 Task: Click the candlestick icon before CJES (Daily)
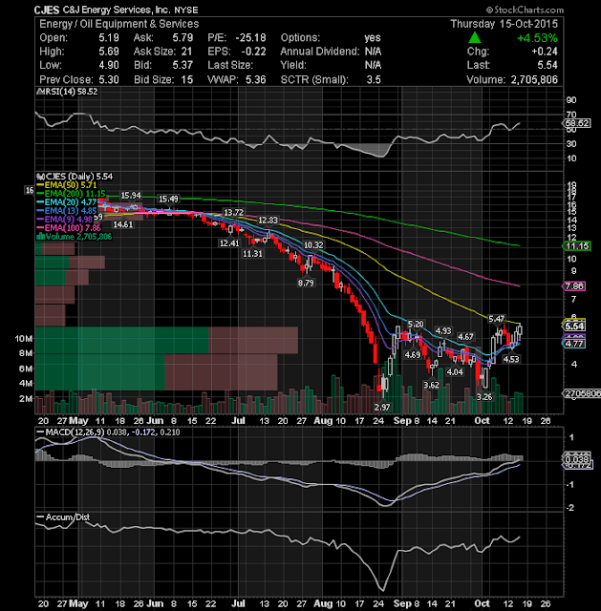pos(39,177)
